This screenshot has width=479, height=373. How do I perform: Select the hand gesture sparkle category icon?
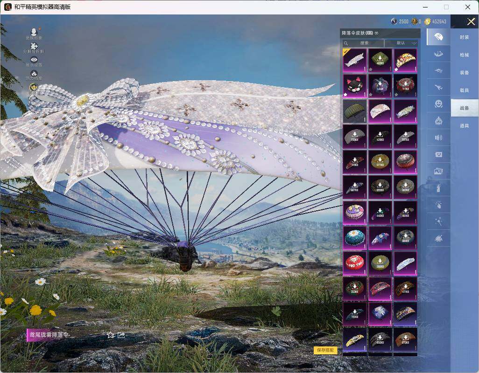click(x=438, y=205)
